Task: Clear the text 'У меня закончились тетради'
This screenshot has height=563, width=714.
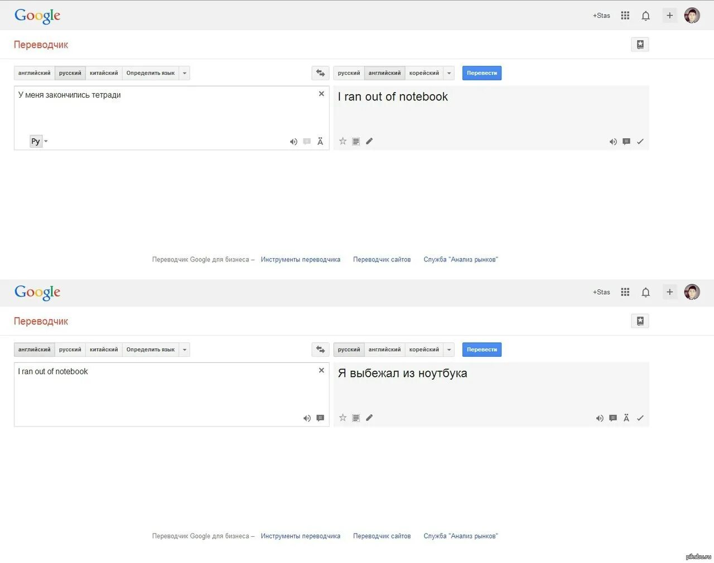Action: pyautogui.click(x=321, y=94)
